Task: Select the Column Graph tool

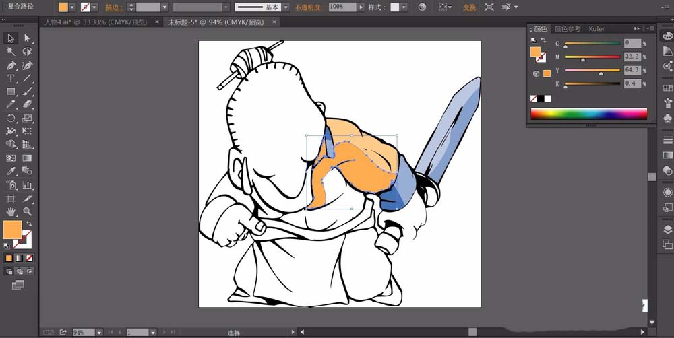Action: (27, 184)
